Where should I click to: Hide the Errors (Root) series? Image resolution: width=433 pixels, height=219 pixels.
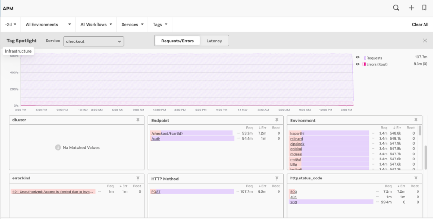pyautogui.click(x=358, y=64)
